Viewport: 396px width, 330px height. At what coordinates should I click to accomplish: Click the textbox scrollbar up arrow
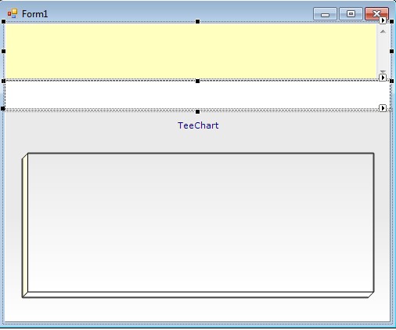pyautogui.click(x=383, y=31)
